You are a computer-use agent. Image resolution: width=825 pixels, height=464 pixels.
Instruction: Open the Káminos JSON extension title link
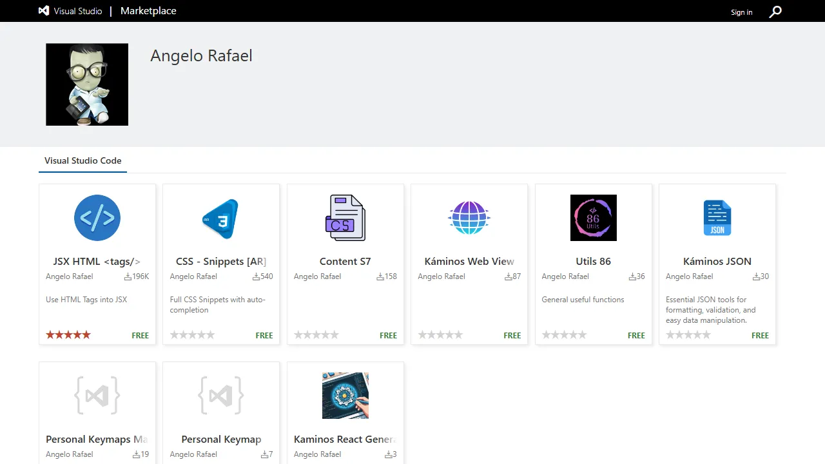(x=717, y=261)
